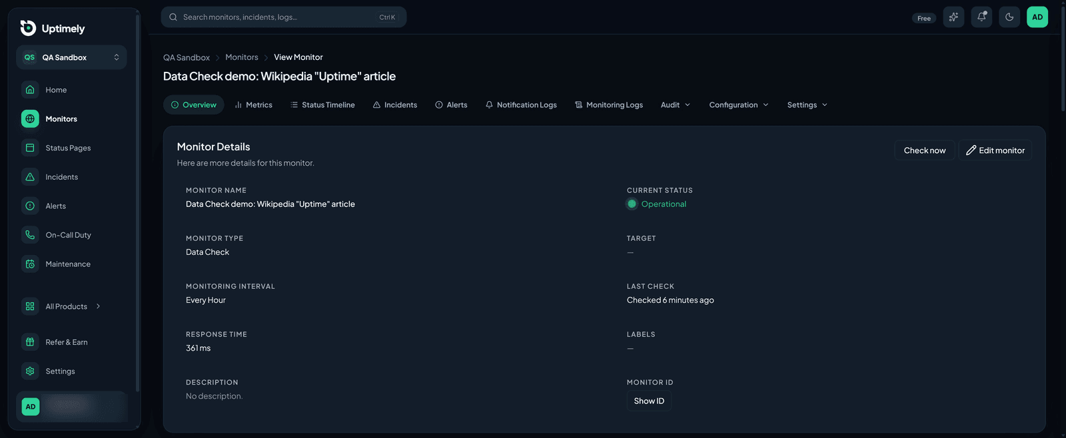The width and height of the screenshot is (1066, 438).
Task: Click the sparkle AI icon in top bar
Action: [x=953, y=17]
